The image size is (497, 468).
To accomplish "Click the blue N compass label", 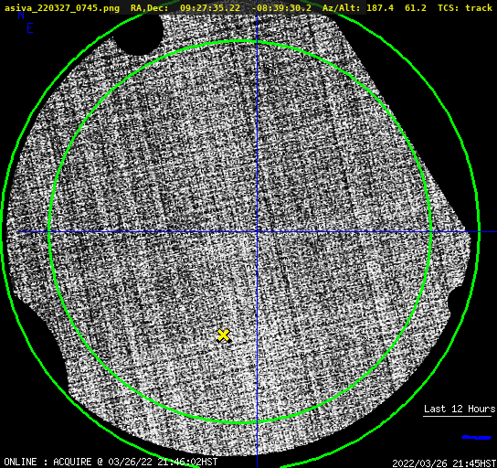I will pos(21,15).
